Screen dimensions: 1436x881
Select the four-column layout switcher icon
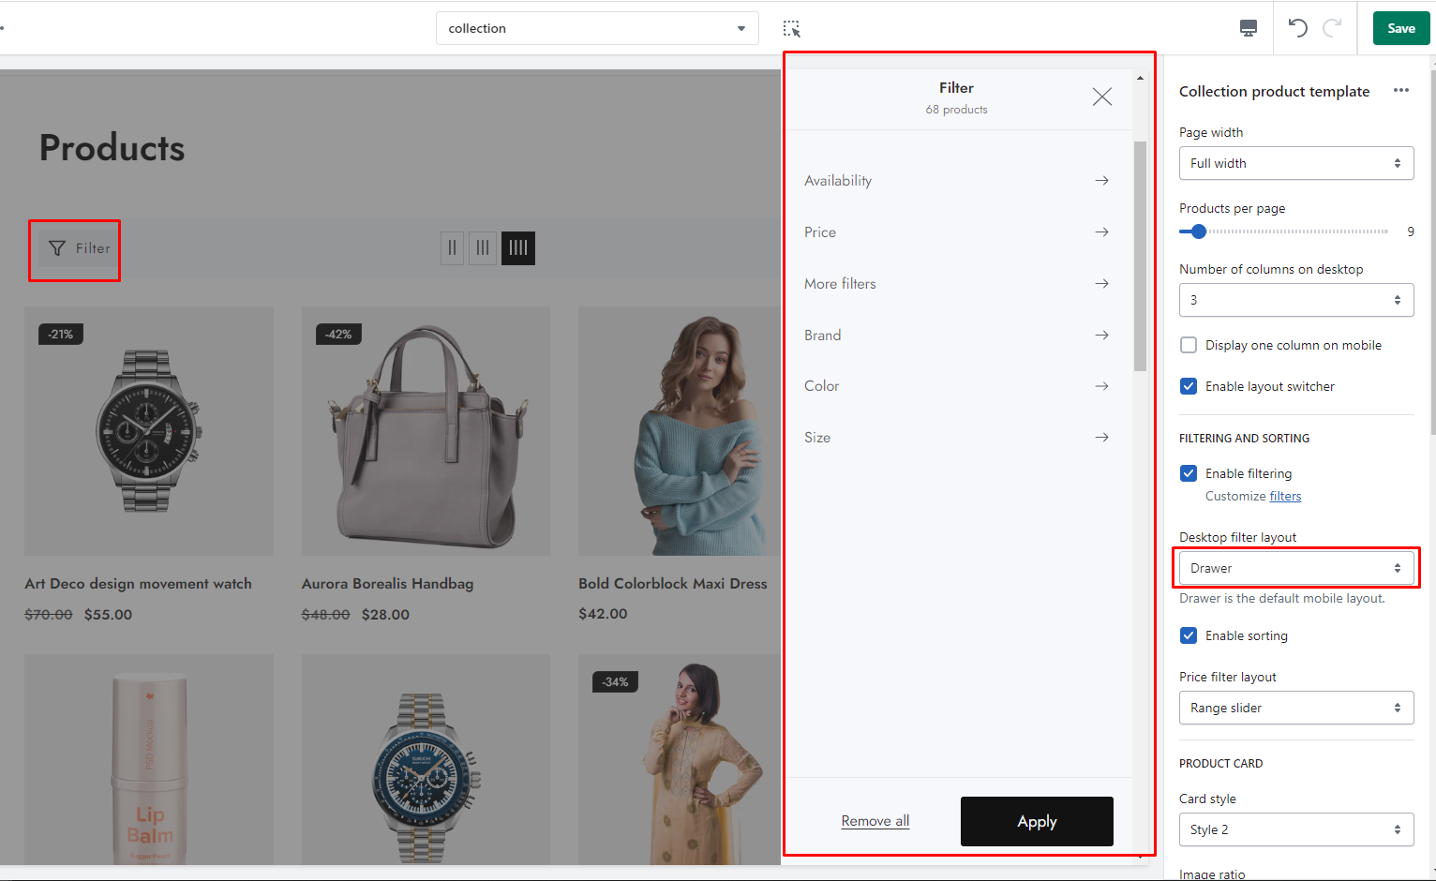[518, 248]
